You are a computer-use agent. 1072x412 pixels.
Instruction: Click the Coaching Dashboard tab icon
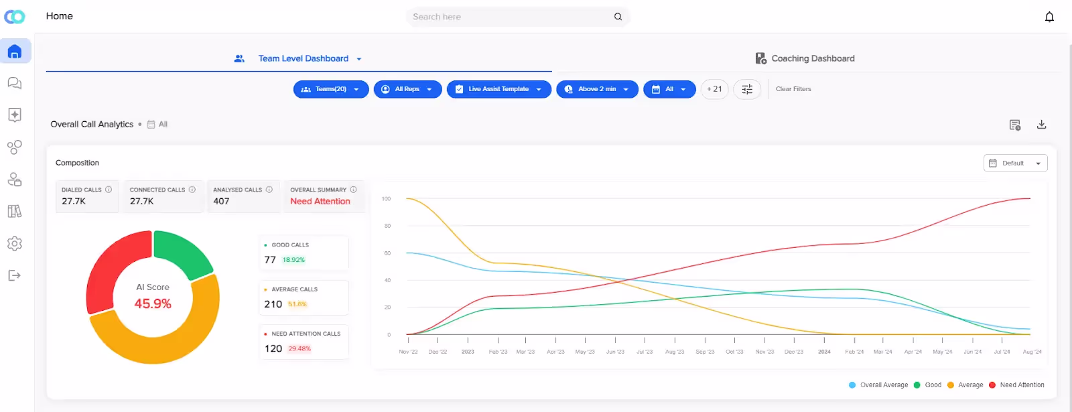point(761,59)
